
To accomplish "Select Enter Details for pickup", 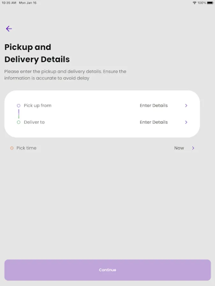I will click(x=154, y=106).
